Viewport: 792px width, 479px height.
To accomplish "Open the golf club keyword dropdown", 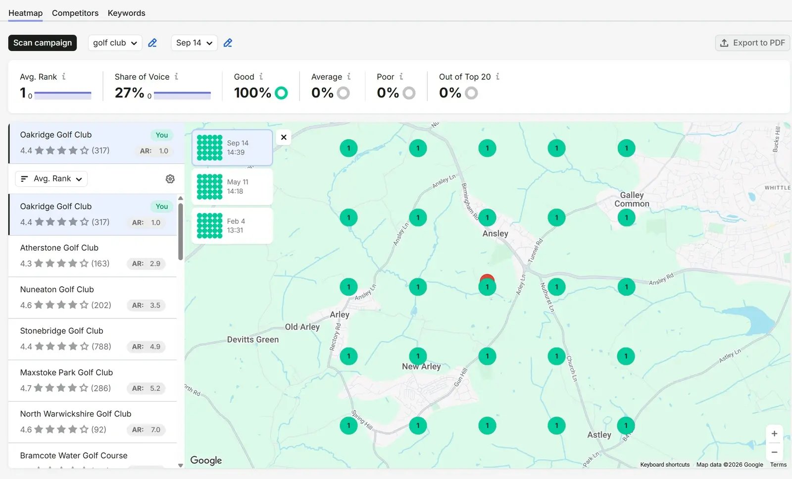I will (115, 43).
